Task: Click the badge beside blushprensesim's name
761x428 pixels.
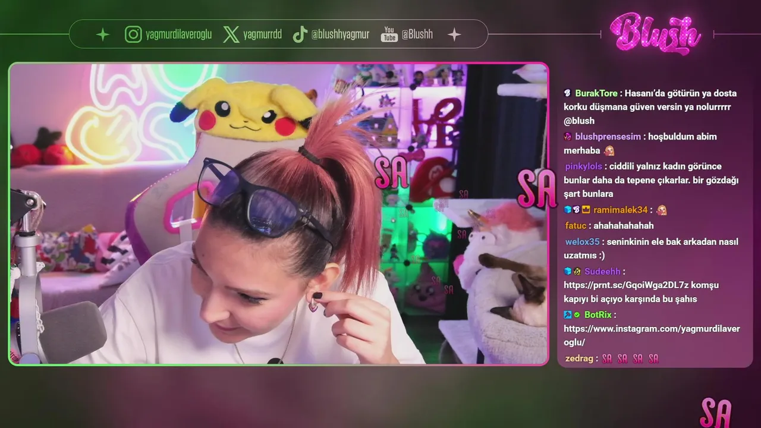Action: coord(568,137)
